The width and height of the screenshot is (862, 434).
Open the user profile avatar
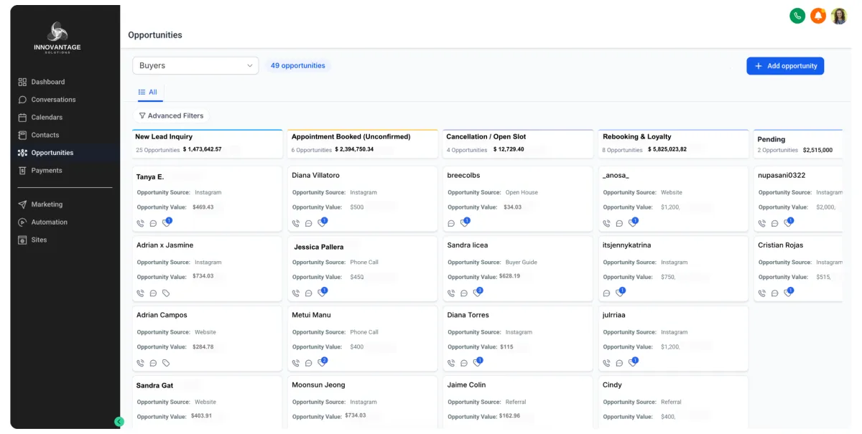pos(839,16)
